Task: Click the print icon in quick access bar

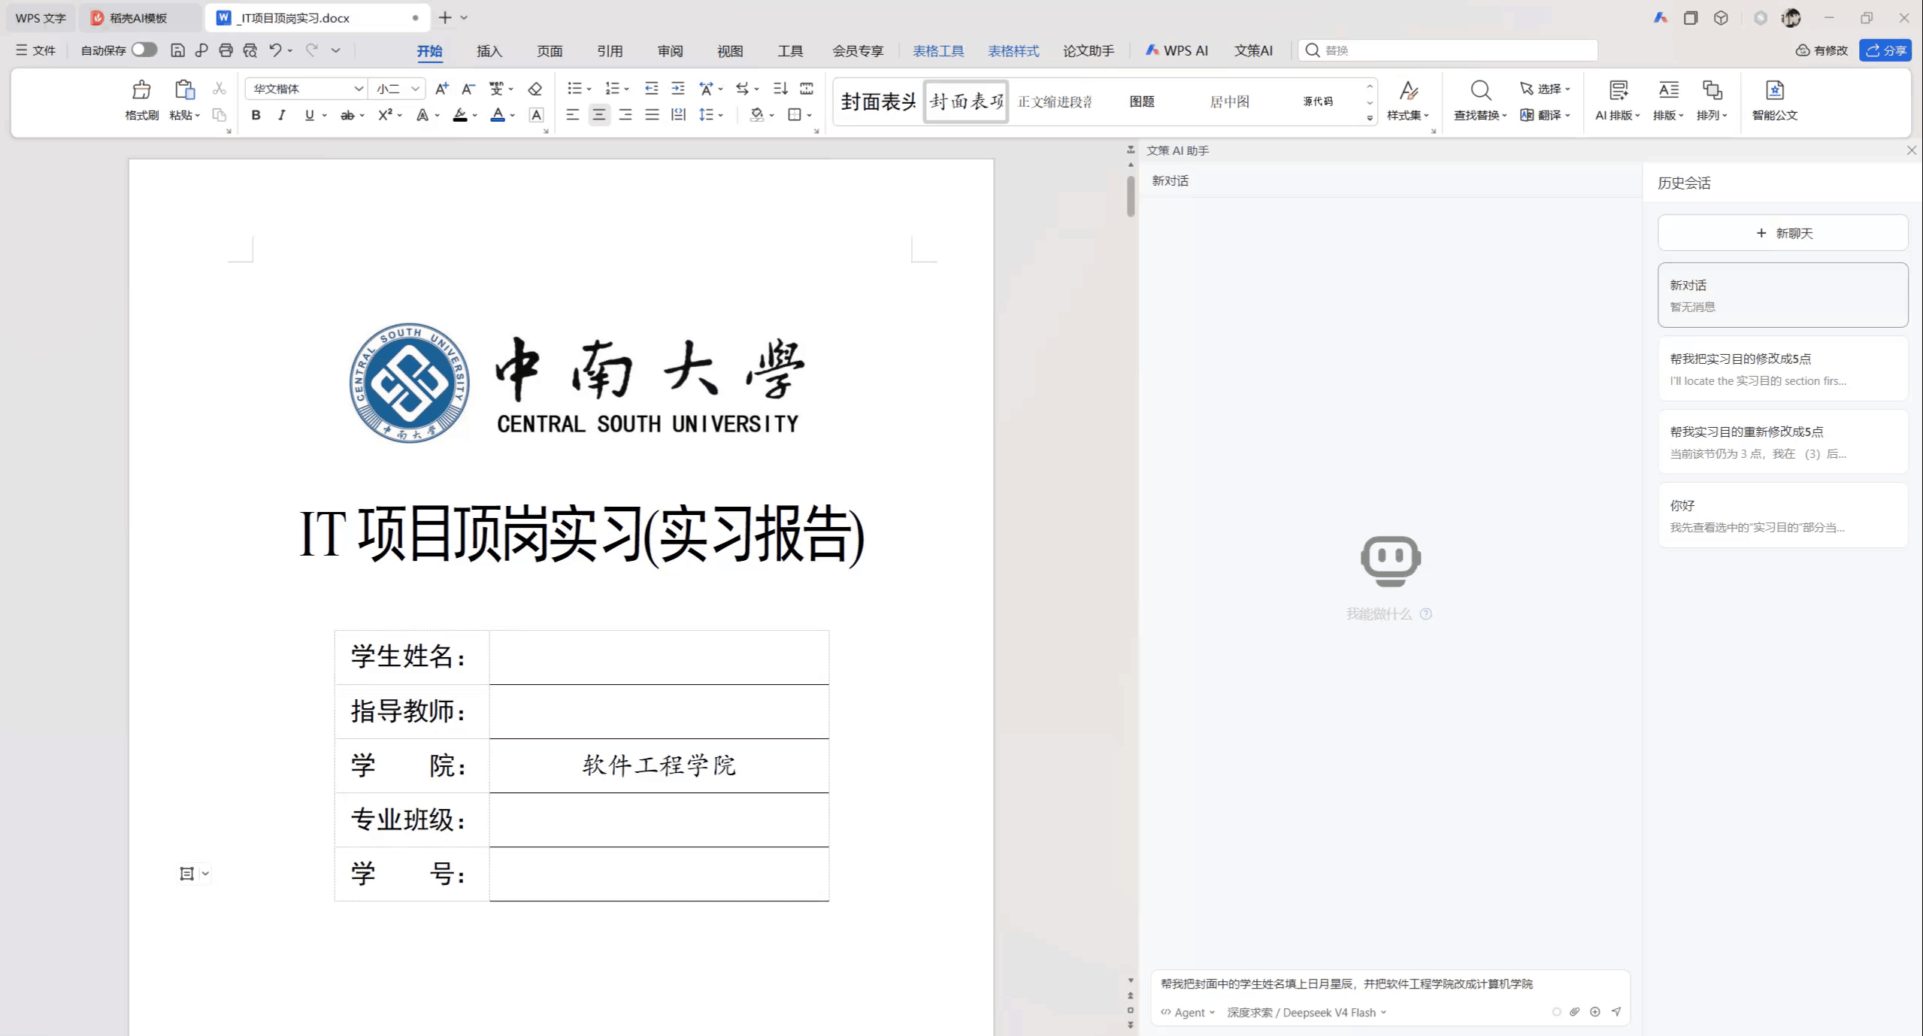Action: (x=226, y=50)
